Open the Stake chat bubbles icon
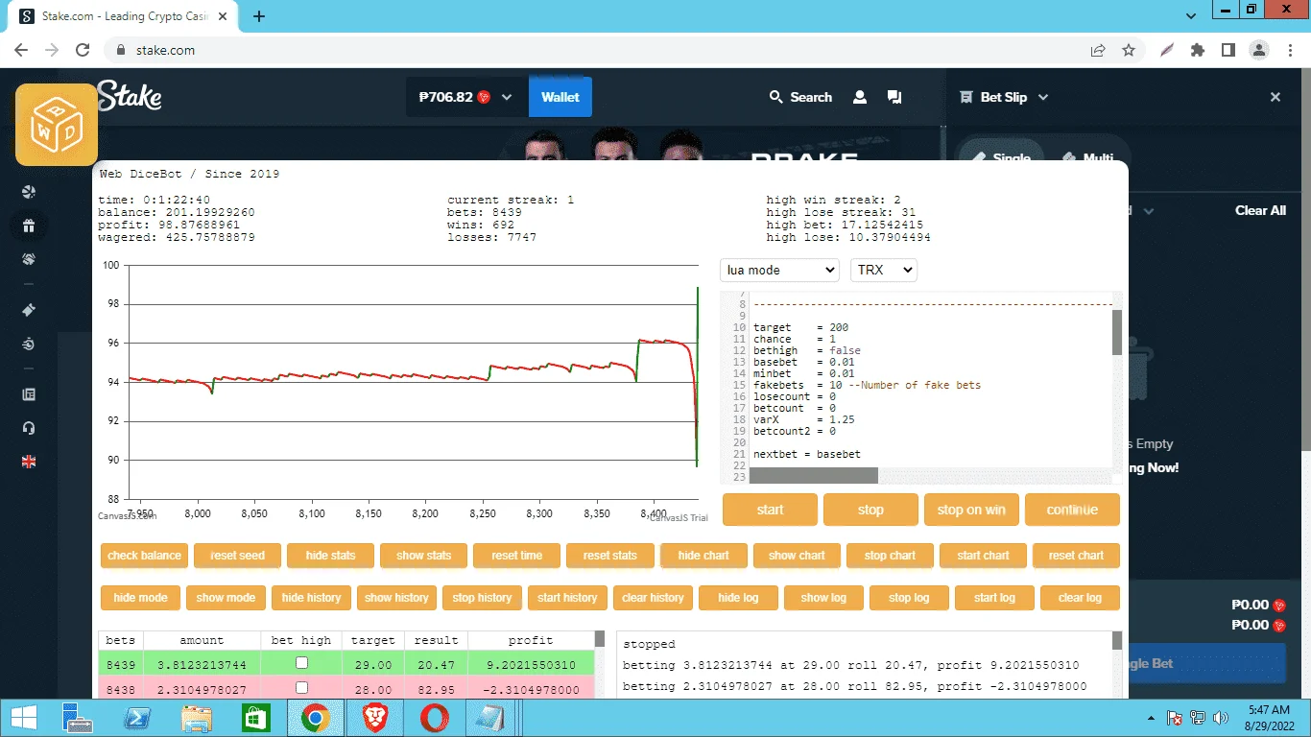The image size is (1311, 737). tap(894, 97)
